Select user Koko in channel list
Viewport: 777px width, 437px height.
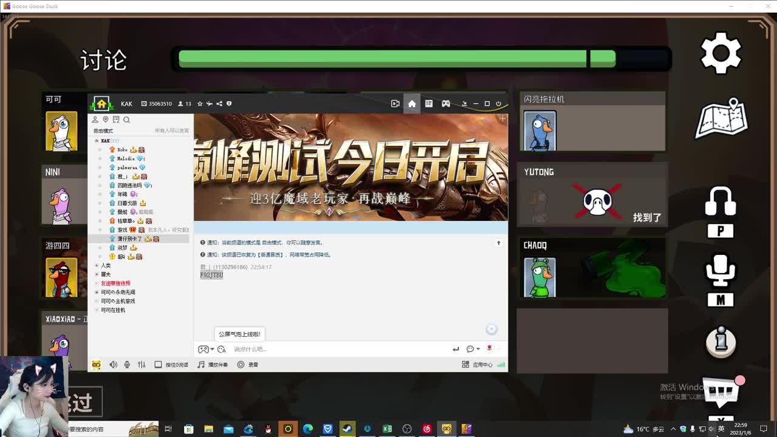click(122, 150)
